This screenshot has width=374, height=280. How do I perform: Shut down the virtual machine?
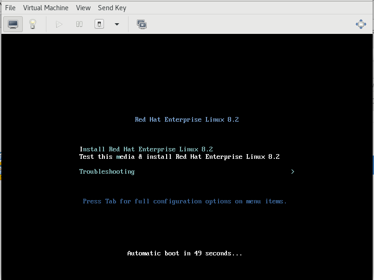click(99, 24)
